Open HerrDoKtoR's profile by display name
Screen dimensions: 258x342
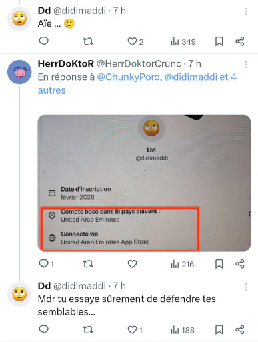coord(66,64)
